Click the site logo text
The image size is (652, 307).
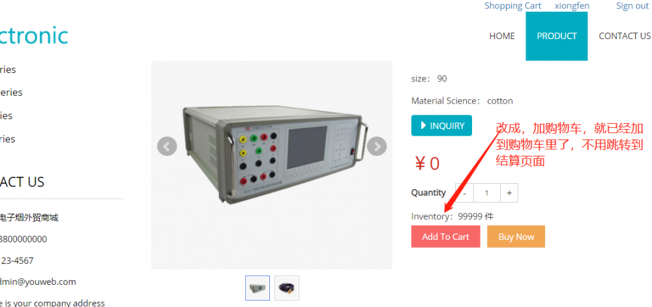click(33, 35)
